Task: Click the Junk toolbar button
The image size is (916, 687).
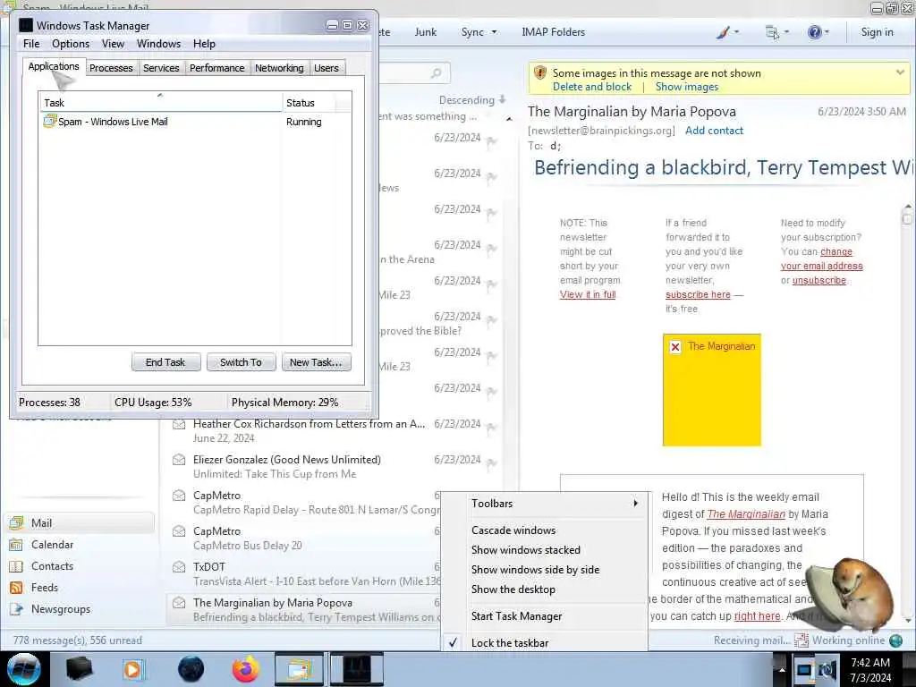Action: coord(425,32)
